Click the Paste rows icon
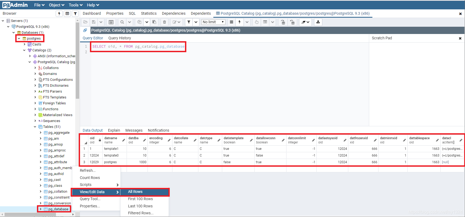The image size is (465, 217). [x=154, y=22]
